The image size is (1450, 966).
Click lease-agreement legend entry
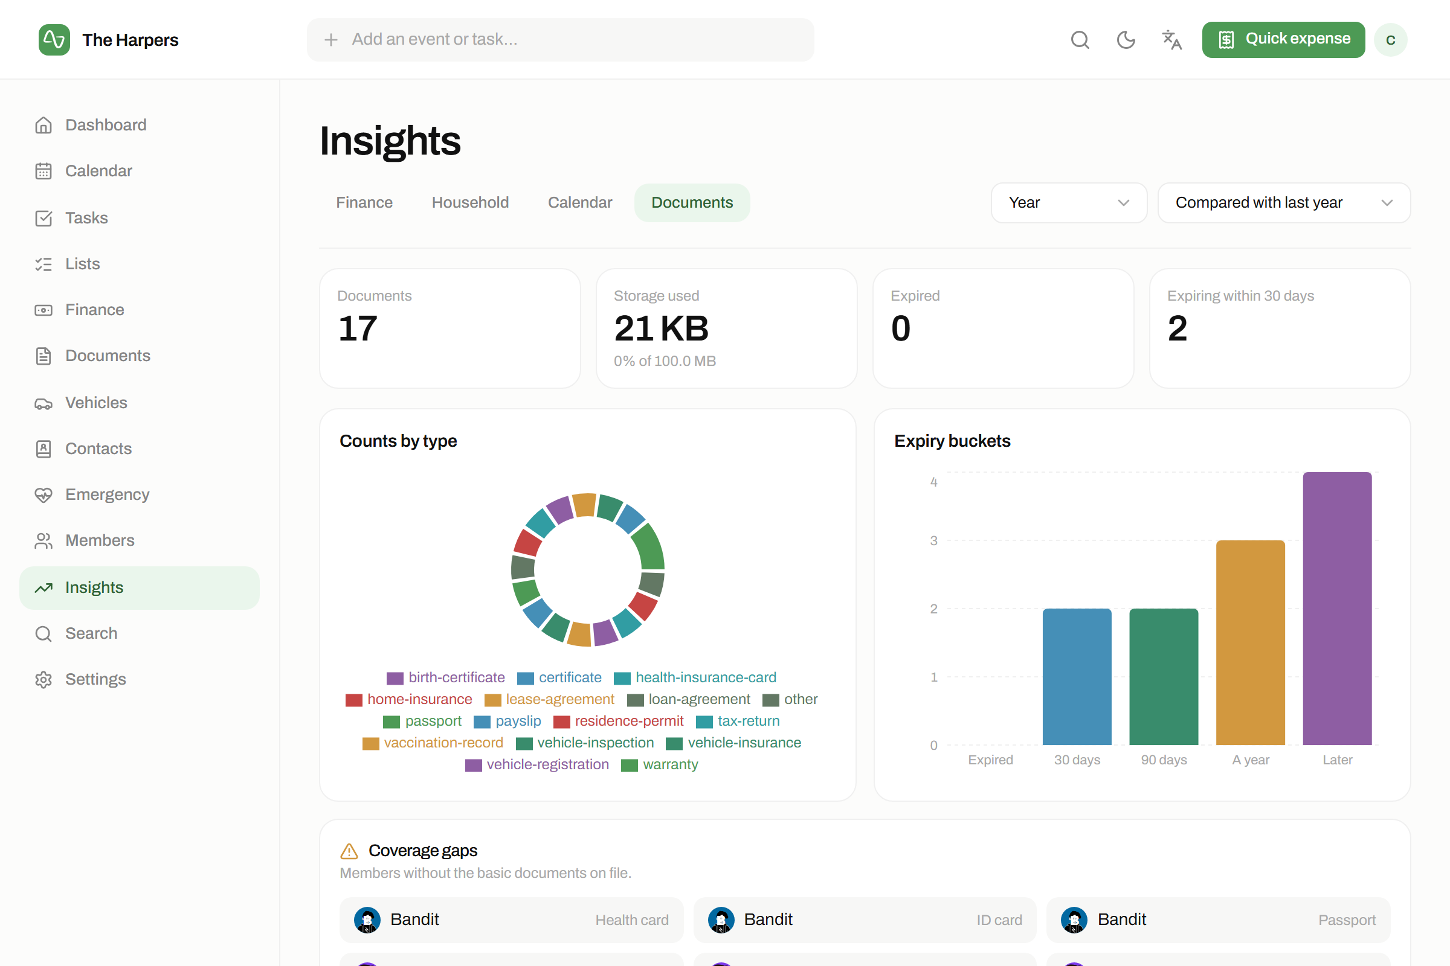(549, 699)
